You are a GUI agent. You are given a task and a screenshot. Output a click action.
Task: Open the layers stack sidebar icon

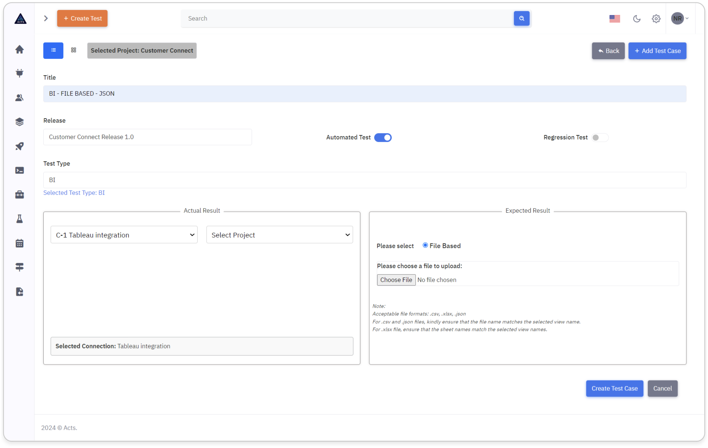19,122
